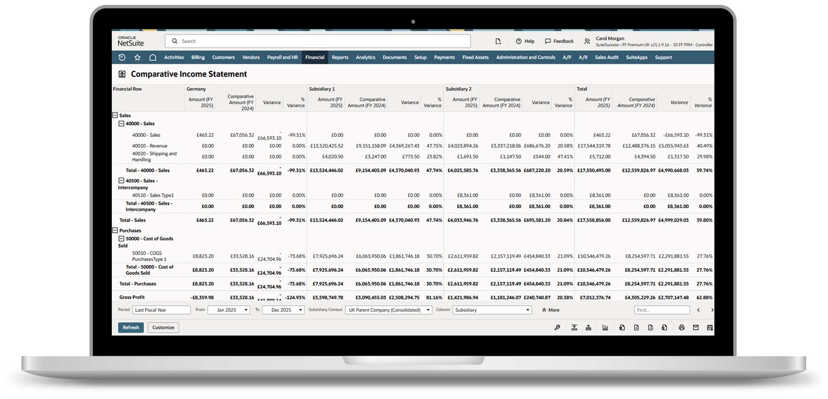Viewport: 828px width, 399px height.
Task: Click the Create New document icon
Action: click(x=498, y=41)
